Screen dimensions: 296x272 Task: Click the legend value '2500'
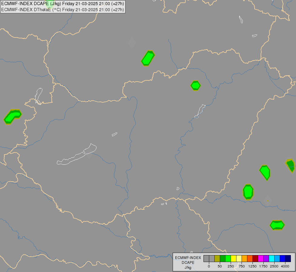[x=274, y=266]
